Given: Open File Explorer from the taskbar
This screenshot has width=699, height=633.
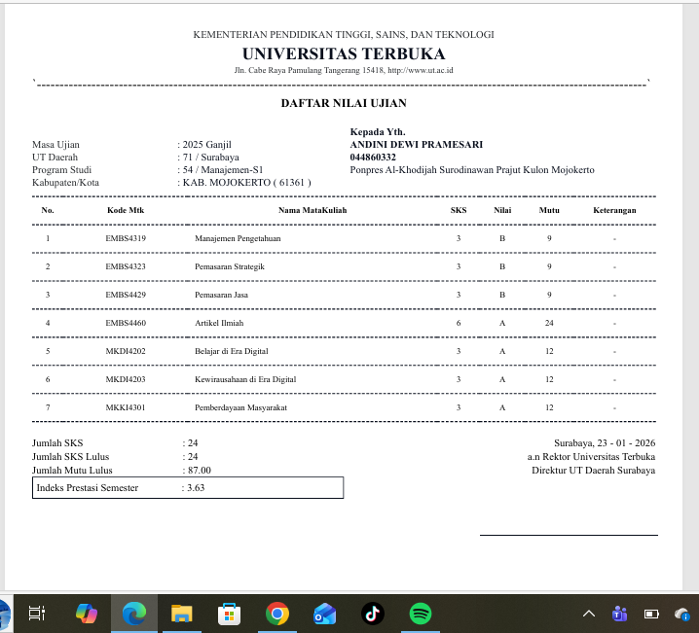Looking at the screenshot, I should click(182, 614).
